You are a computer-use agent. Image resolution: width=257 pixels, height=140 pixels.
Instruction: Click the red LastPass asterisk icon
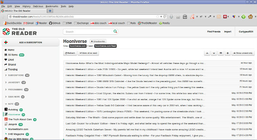[x=225, y=17]
